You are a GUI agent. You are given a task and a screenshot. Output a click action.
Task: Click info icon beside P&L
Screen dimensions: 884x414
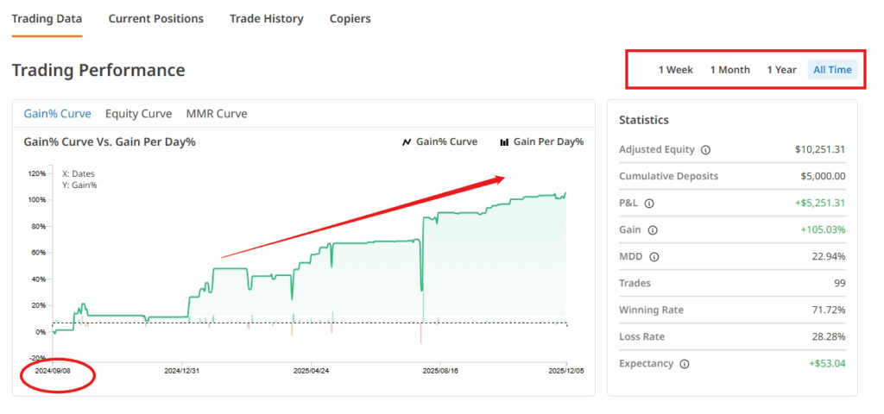[649, 204]
